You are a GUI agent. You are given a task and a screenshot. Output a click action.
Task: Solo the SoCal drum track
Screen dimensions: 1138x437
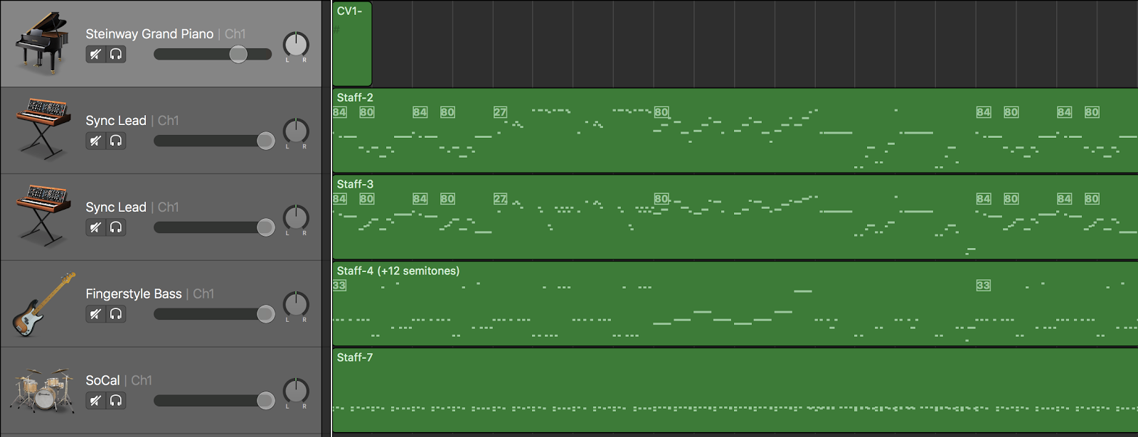pos(116,401)
